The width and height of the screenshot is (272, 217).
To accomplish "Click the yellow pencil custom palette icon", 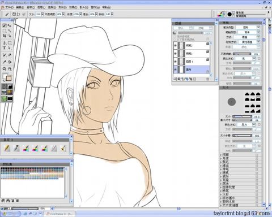I will (x=7, y=149).
